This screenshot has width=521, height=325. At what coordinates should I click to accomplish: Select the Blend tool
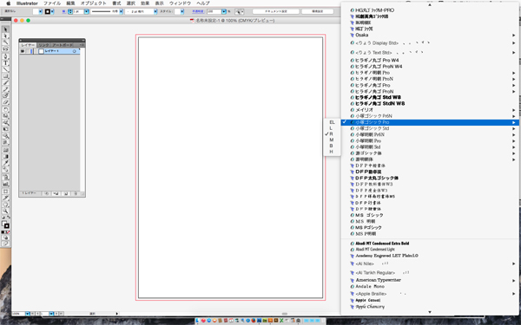pyautogui.click(x=6, y=170)
